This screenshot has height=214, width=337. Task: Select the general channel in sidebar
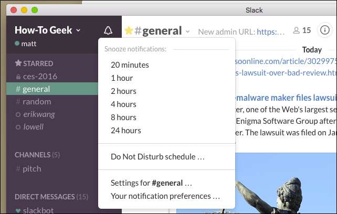click(x=52, y=89)
